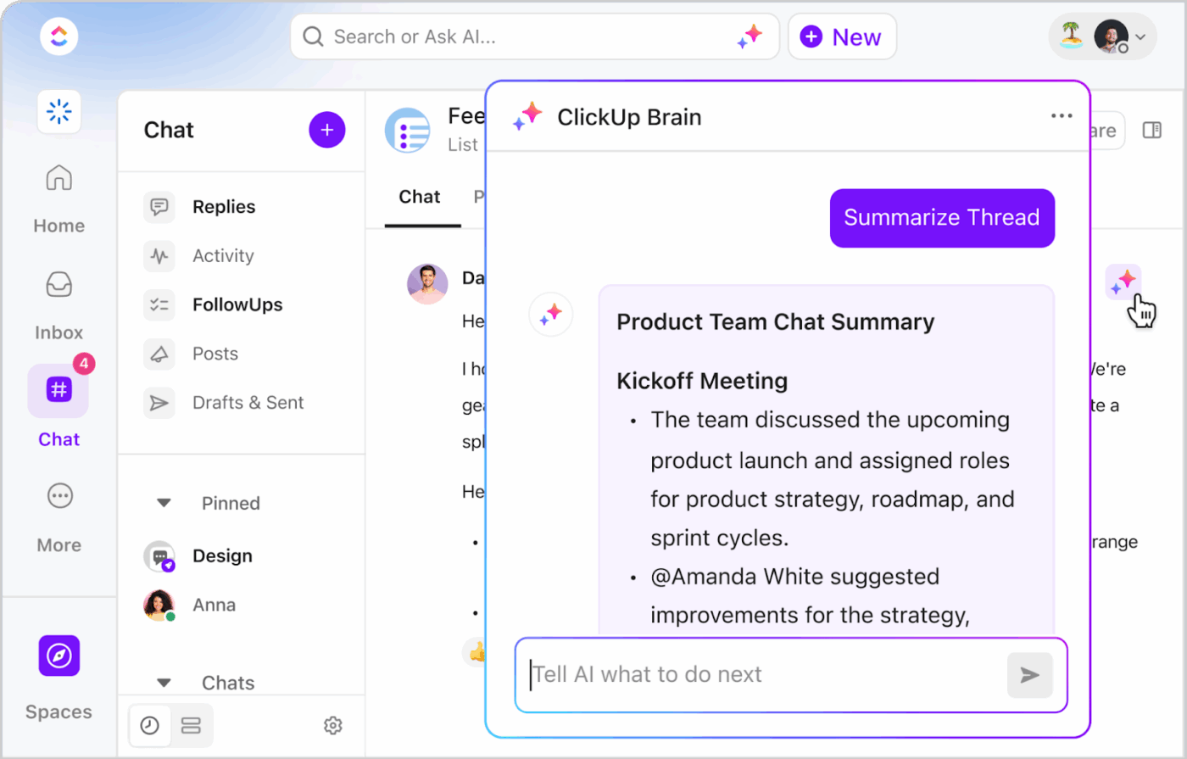1187x759 pixels.
Task: Open the user profile avatar menu
Action: pyautogui.click(x=1111, y=36)
